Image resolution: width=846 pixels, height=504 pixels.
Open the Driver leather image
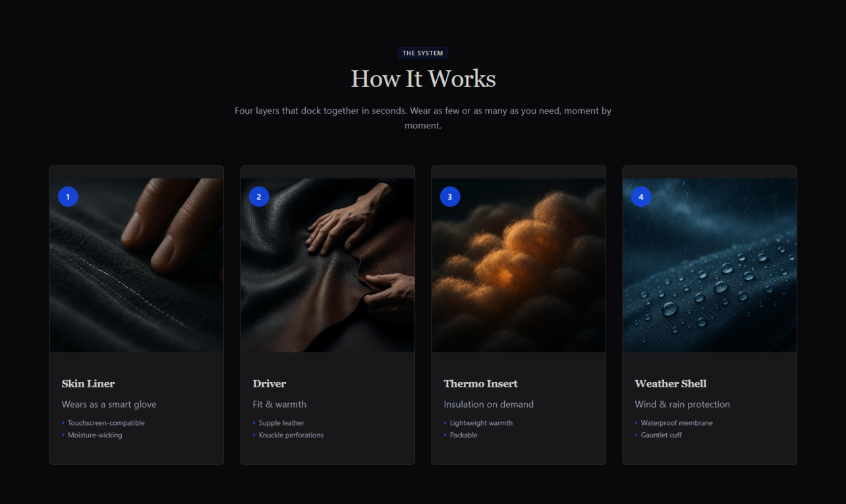click(x=327, y=265)
